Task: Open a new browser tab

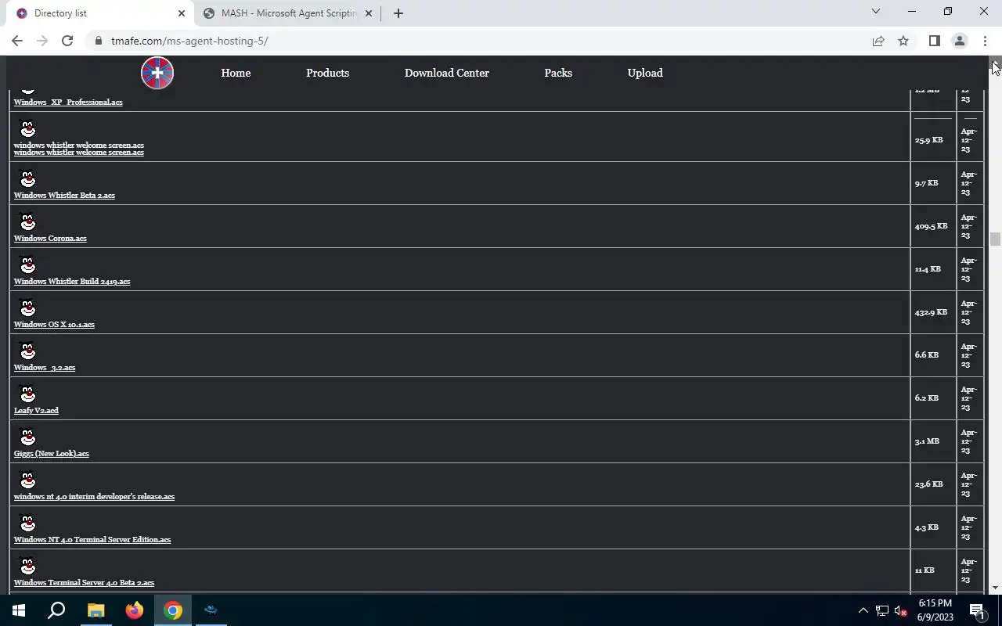Action: (398, 13)
